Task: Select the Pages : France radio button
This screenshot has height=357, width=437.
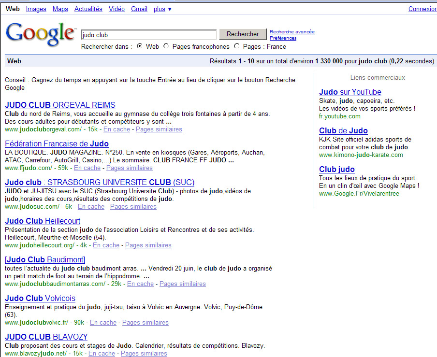Action: coord(236,46)
